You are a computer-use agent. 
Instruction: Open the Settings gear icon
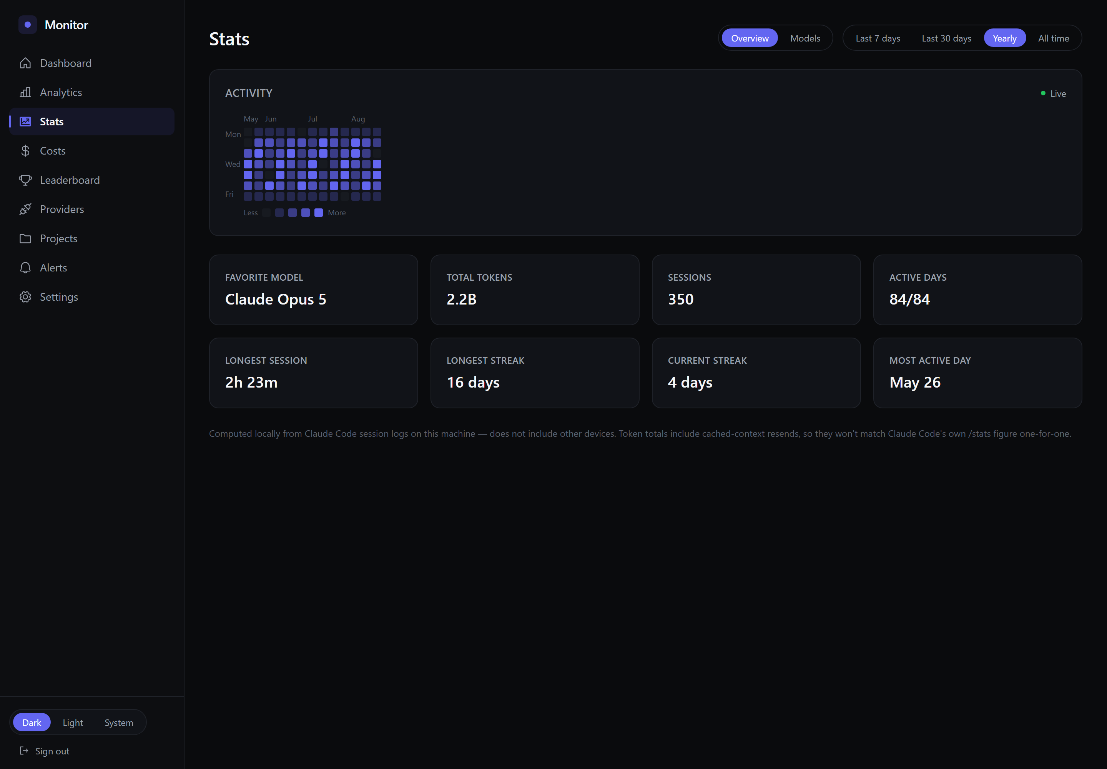25,297
